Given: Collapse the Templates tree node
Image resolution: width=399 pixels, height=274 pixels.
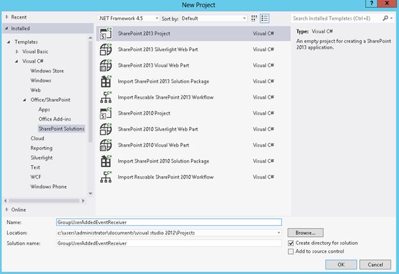Looking at the screenshot, I should coord(9,42).
